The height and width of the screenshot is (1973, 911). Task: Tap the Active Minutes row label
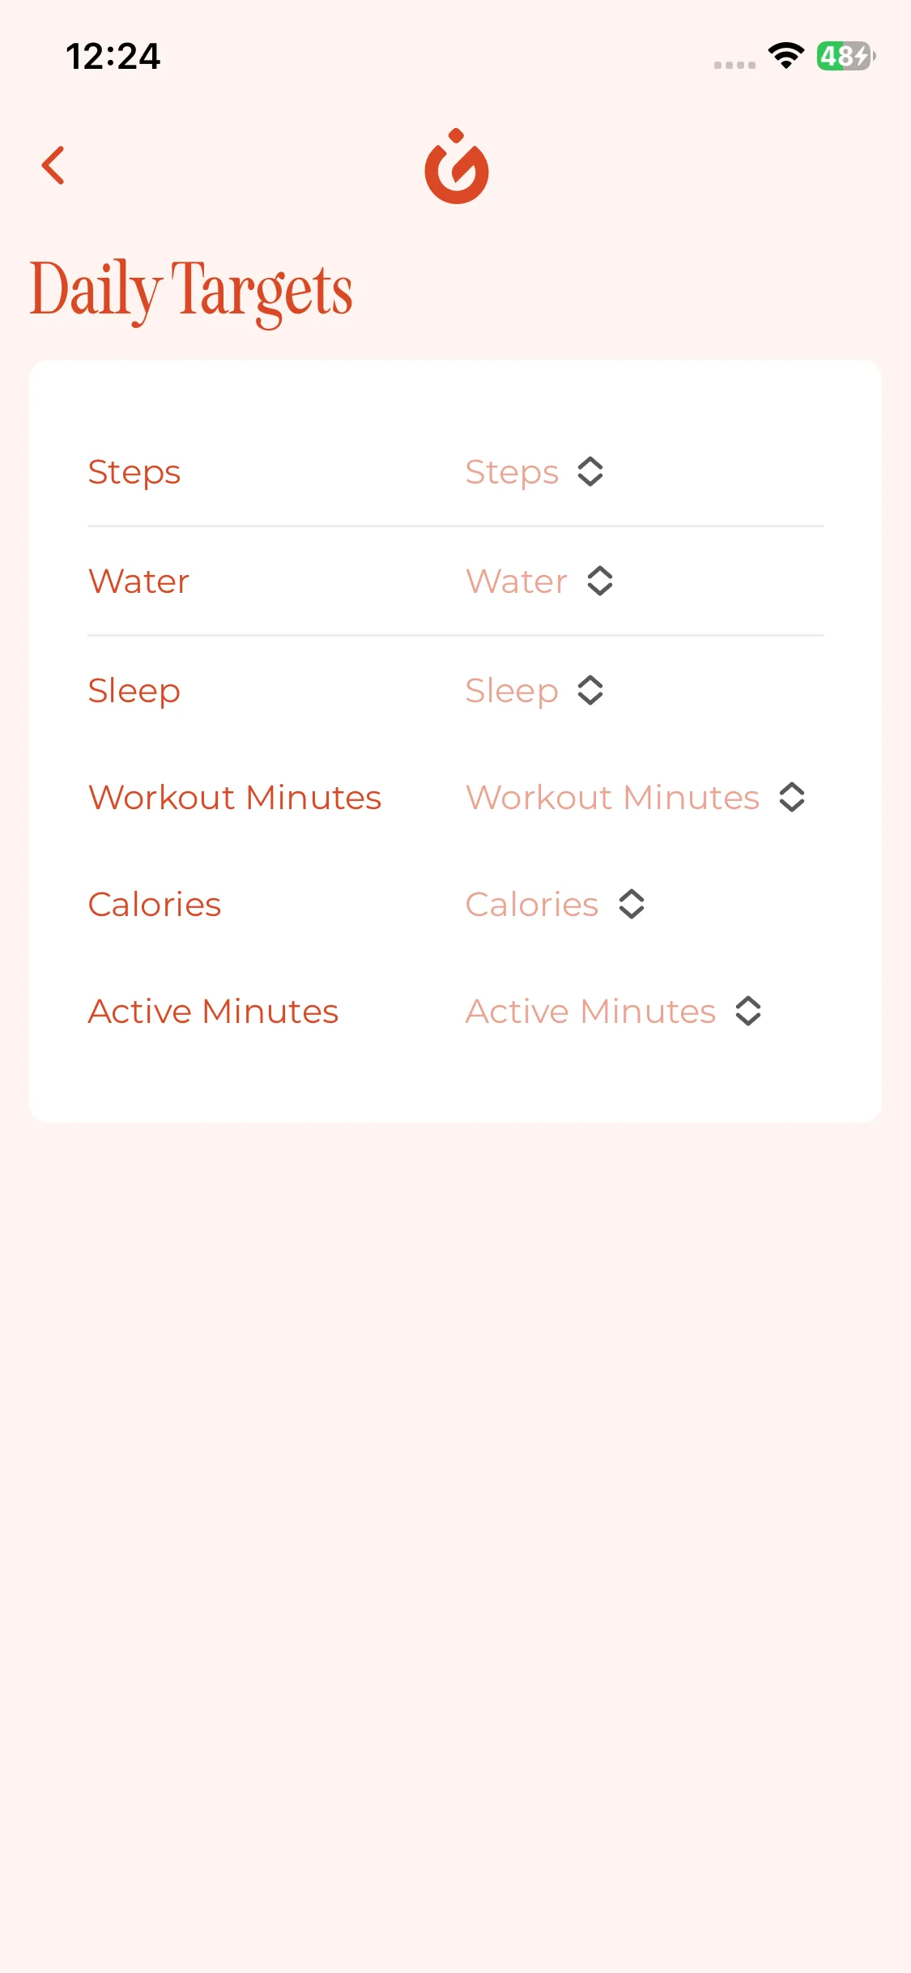click(x=213, y=1012)
